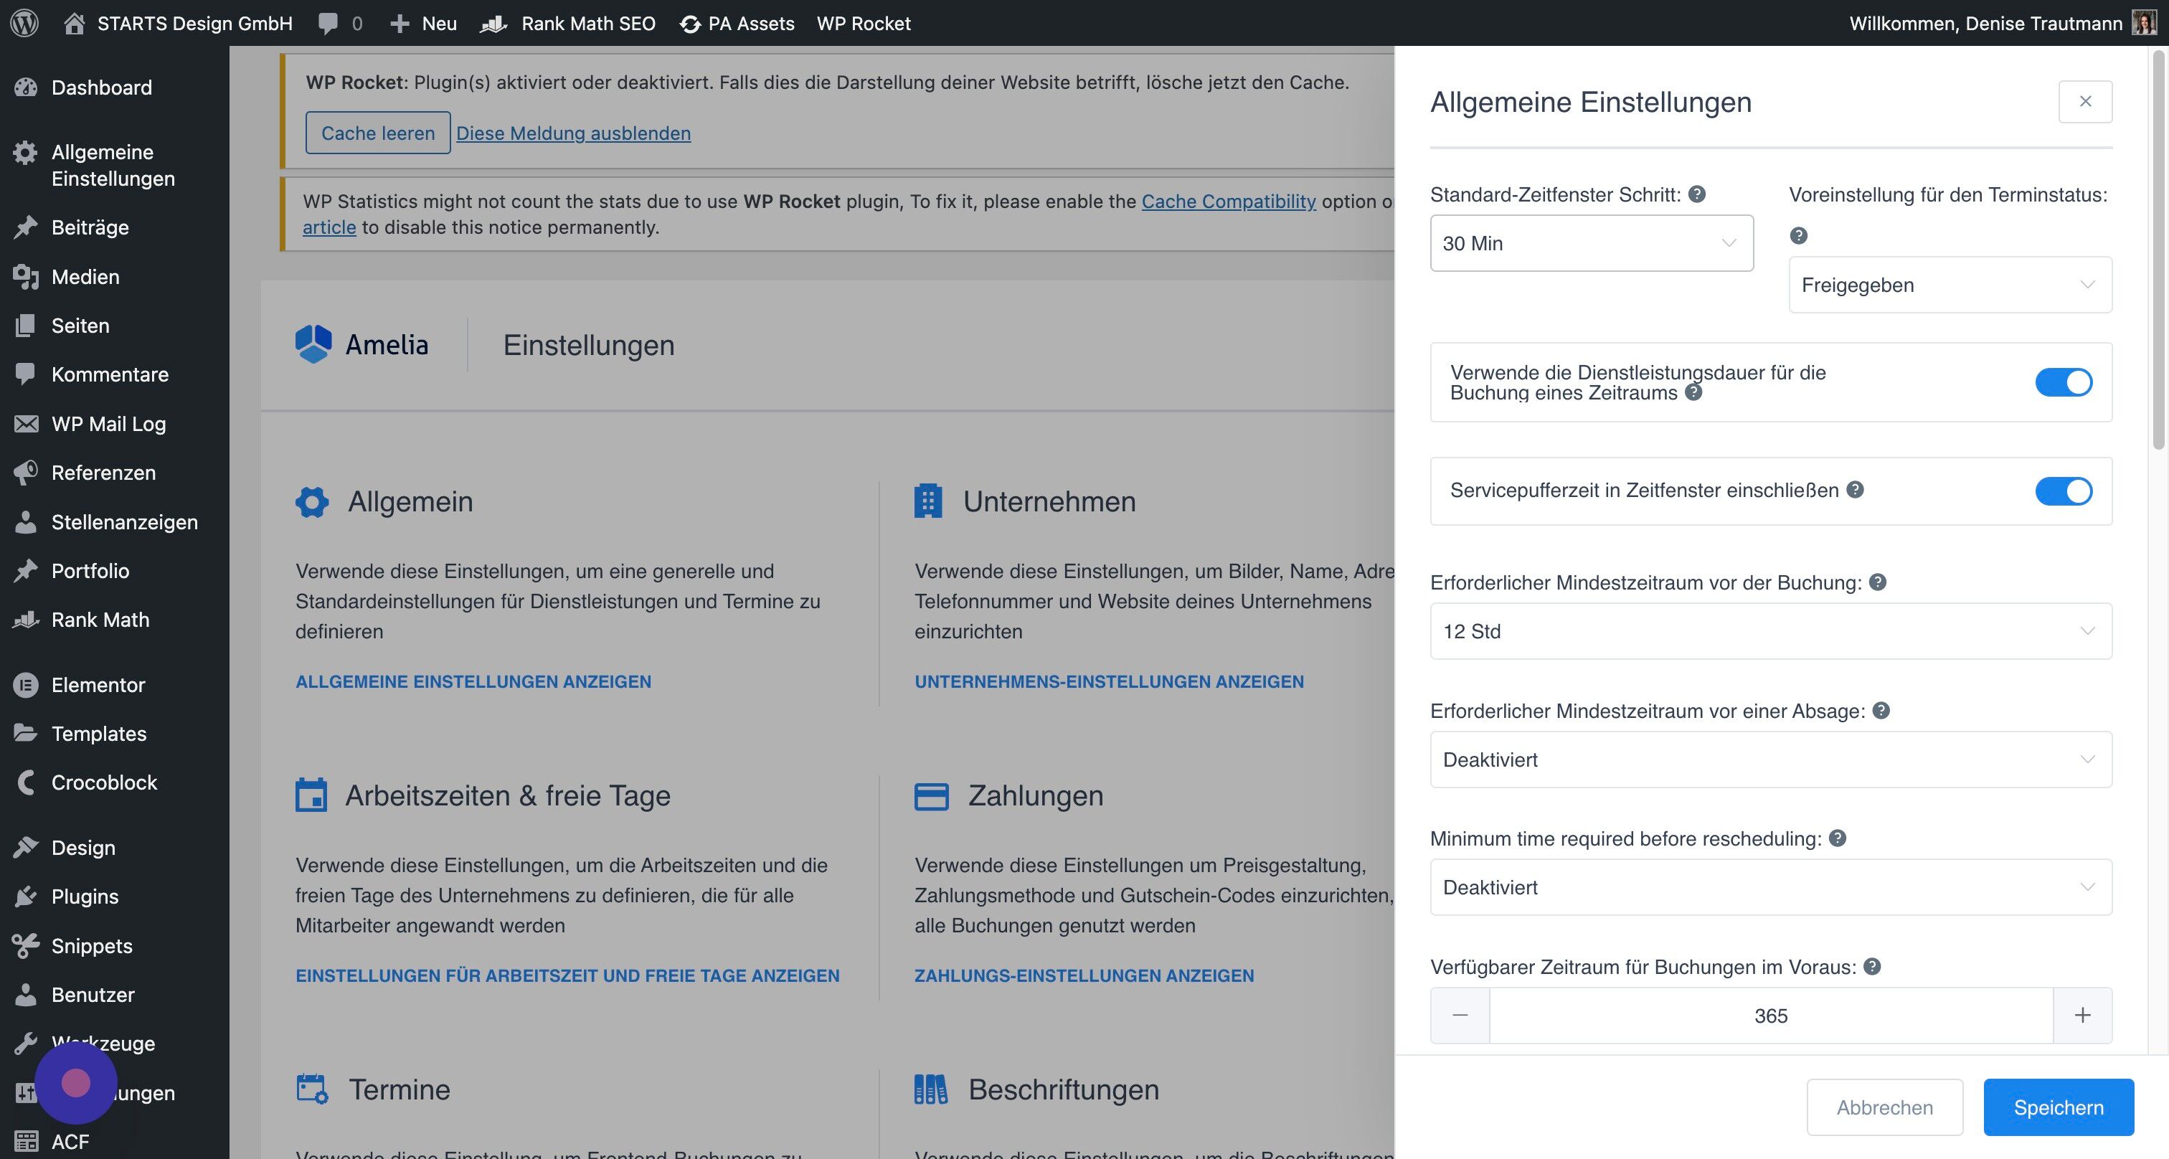Image resolution: width=2169 pixels, height=1159 pixels.
Task: Open PA Assets admin bar menu
Action: (737, 24)
